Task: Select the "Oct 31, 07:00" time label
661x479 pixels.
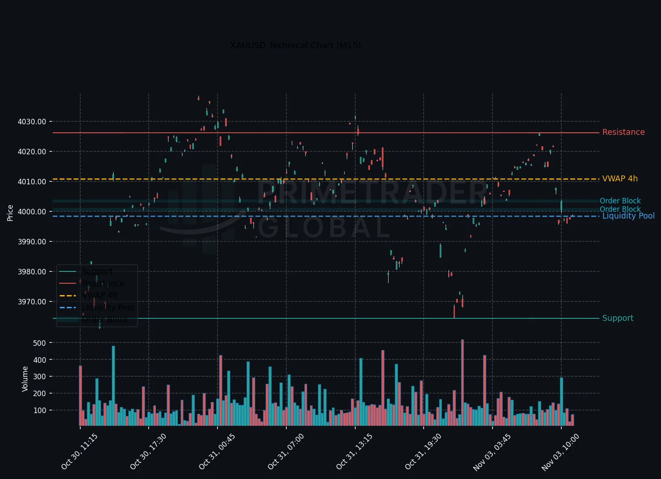Action: (286, 452)
